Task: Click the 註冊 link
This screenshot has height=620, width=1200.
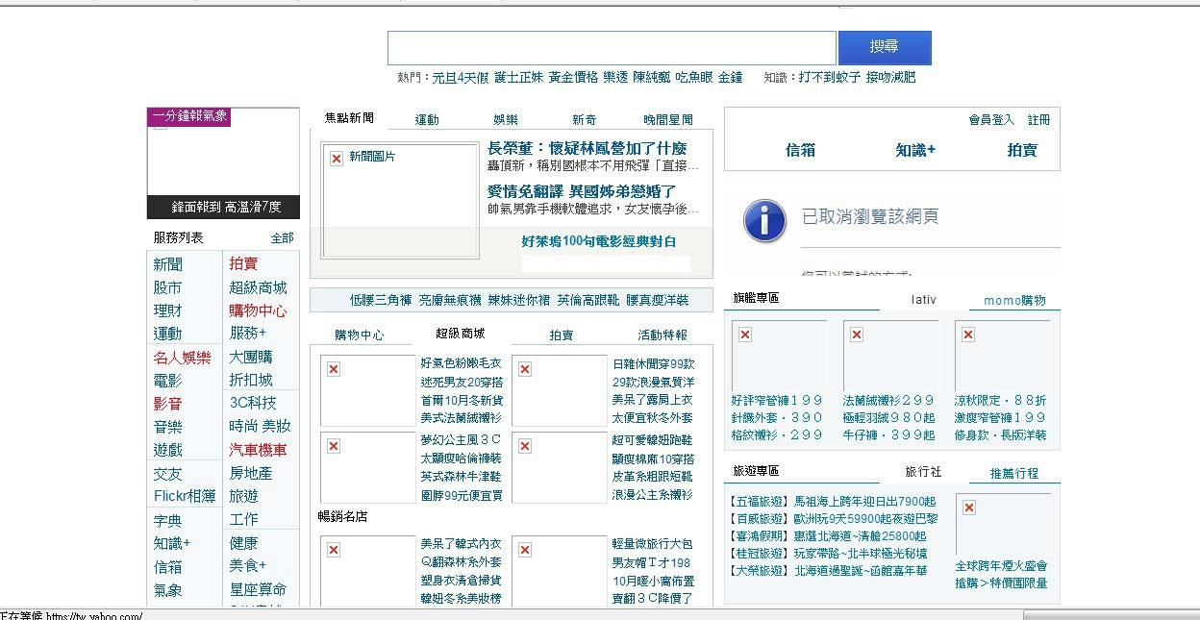Action: (x=1038, y=120)
